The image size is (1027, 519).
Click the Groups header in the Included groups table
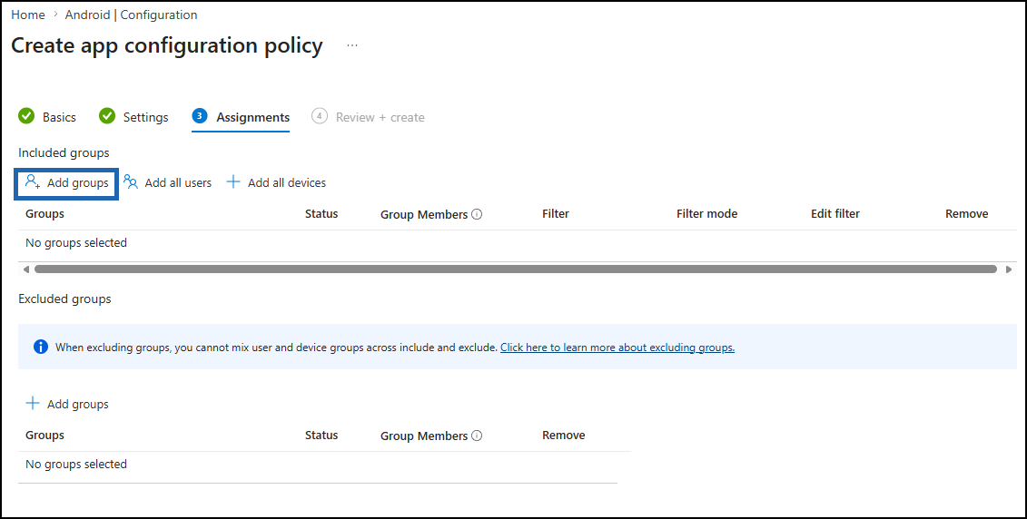pyautogui.click(x=44, y=214)
